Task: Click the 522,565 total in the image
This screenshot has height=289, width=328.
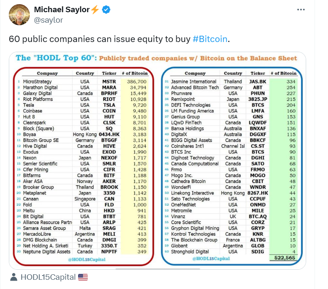Action: coord(284,258)
